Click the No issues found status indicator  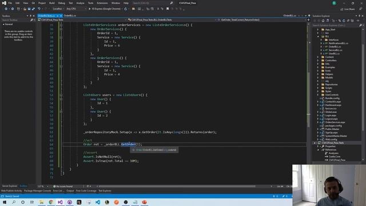(x=63, y=187)
